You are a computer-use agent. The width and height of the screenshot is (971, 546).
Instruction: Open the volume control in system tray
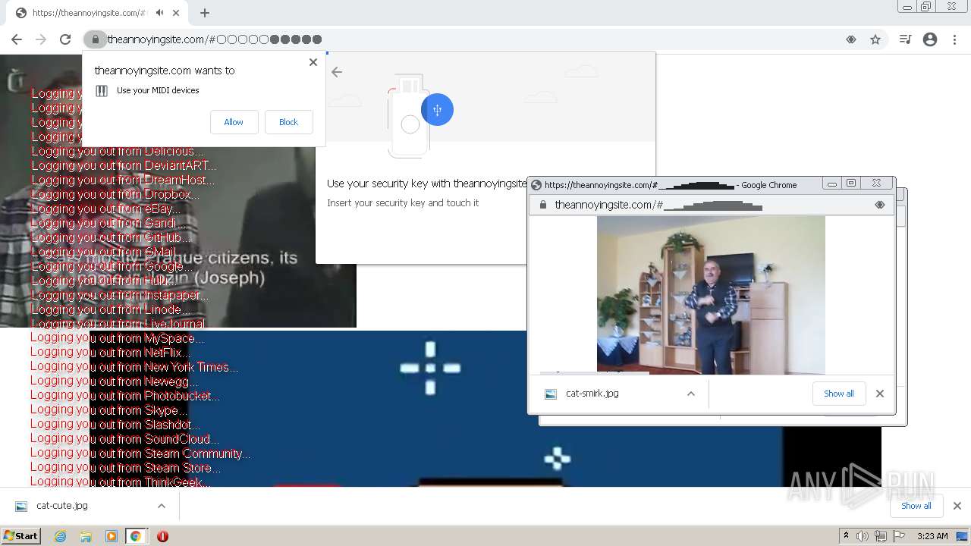tap(863, 536)
